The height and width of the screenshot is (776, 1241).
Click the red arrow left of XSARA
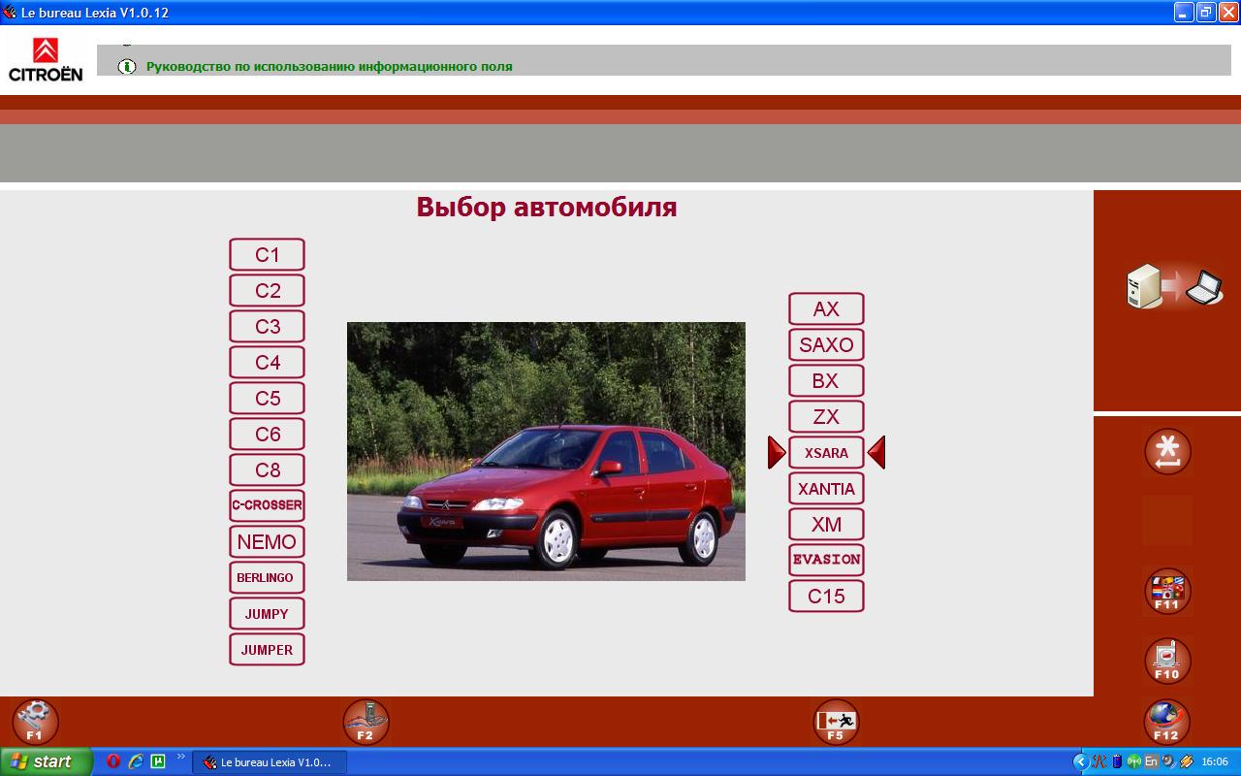click(777, 453)
